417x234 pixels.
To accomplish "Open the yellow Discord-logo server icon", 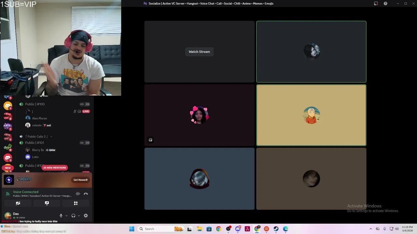I will tap(8, 106).
